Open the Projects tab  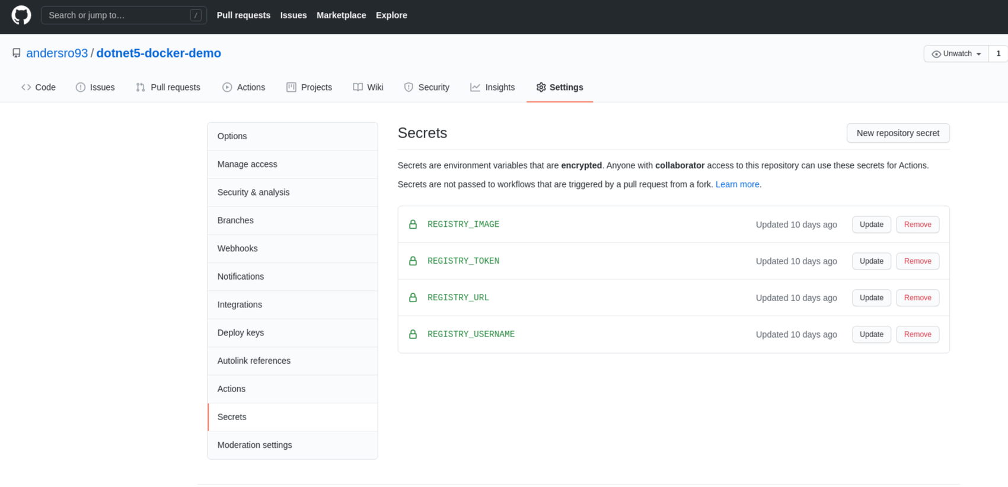[x=309, y=87]
